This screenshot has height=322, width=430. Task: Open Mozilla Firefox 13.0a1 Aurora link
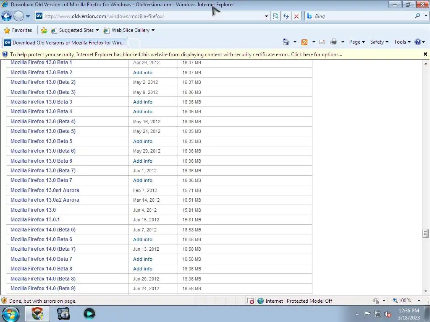pos(45,190)
